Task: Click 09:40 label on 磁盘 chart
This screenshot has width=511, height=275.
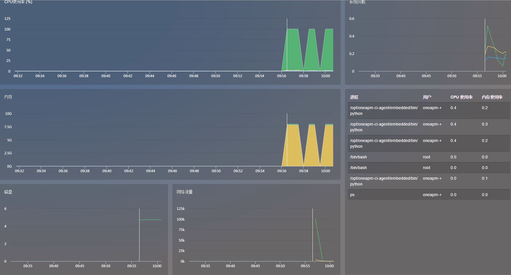Action: point(54,266)
